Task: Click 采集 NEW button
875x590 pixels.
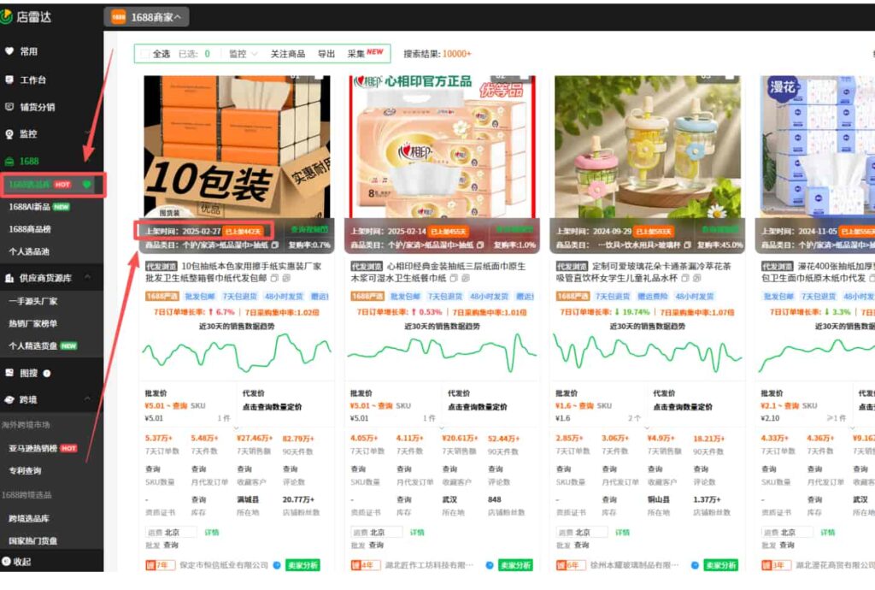Action: point(365,54)
